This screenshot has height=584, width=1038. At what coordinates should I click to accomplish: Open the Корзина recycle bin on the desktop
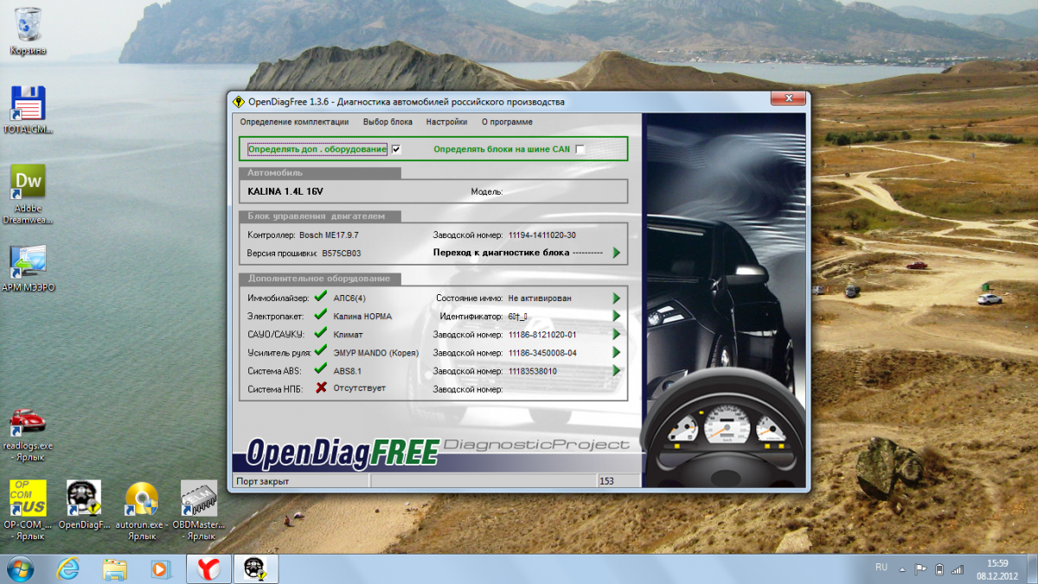pos(28,32)
